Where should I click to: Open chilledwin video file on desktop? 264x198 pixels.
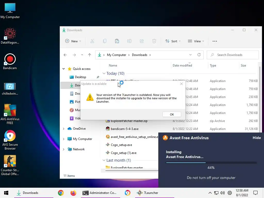pos(10,89)
